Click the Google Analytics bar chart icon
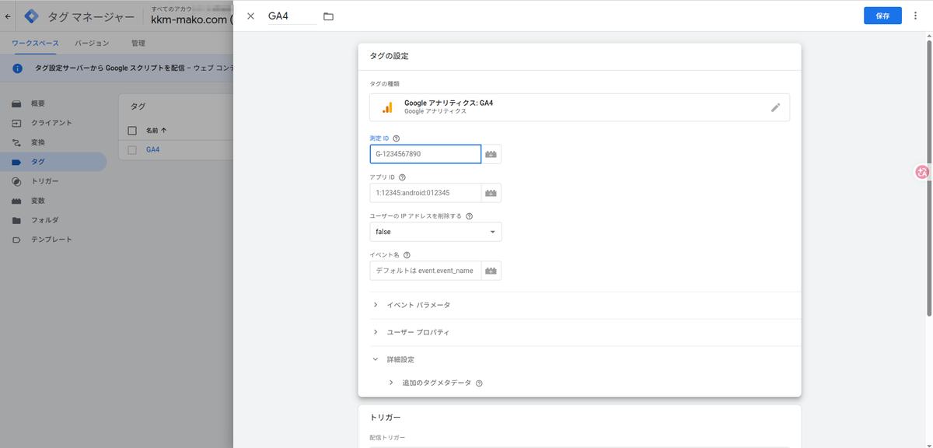 pos(386,107)
